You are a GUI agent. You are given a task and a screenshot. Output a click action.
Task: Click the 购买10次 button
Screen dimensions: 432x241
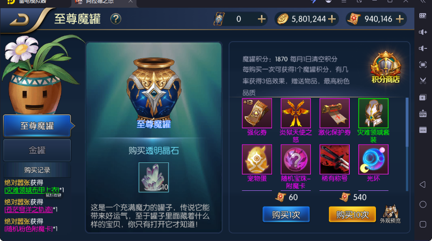[352, 214]
